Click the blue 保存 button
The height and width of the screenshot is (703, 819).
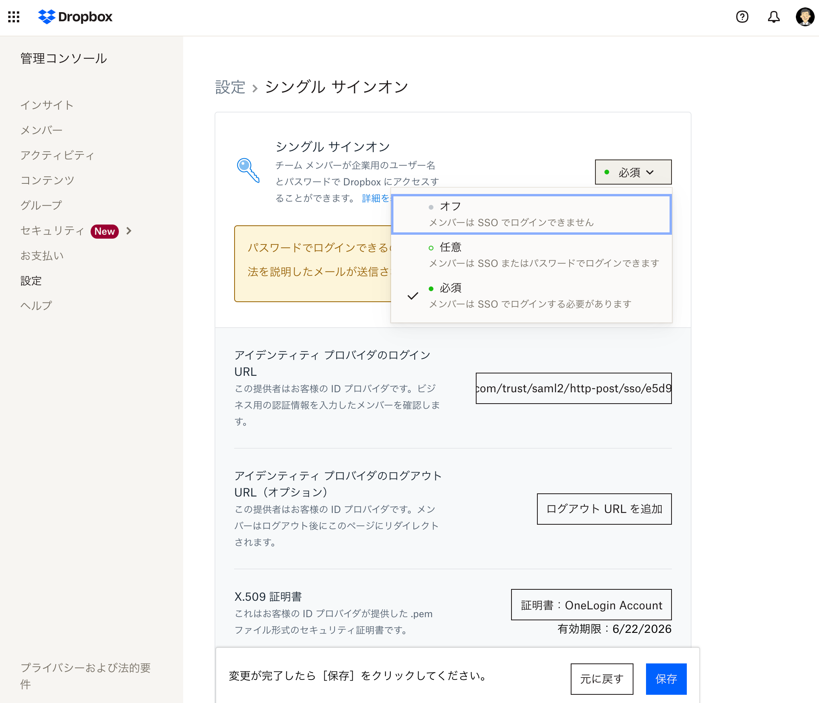pyautogui.click(x=666, y=679)
